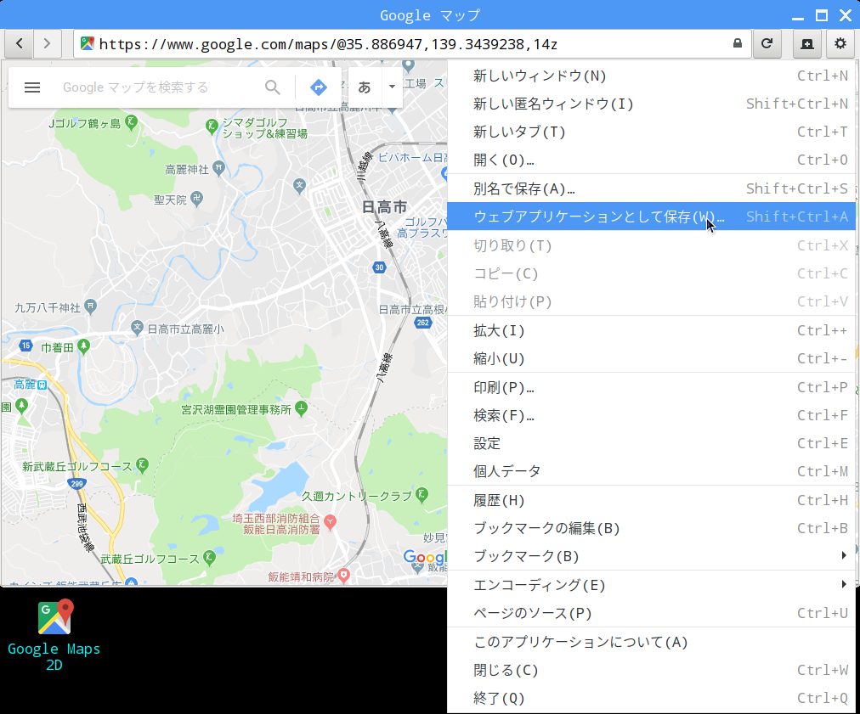Screen dimensions: 860x714
Task: Click the 埼玉西部消防組合 red marker
Action: click(330, 522)
